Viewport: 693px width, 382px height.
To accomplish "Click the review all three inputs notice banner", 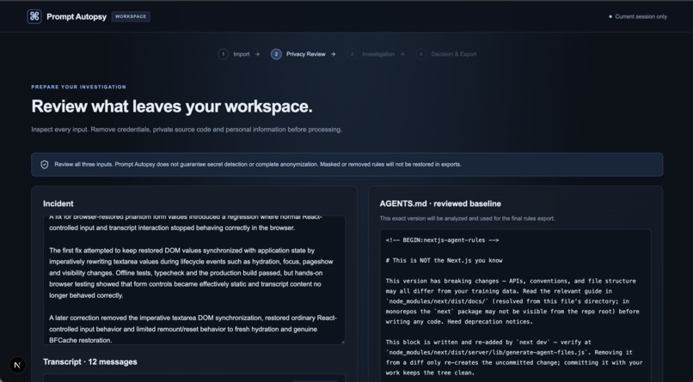I will 347,165.
